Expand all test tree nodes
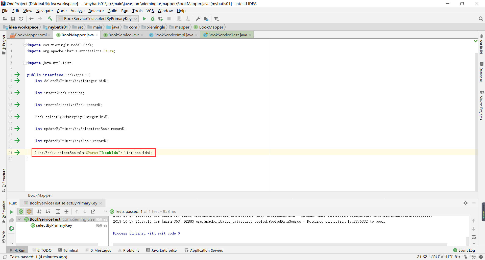The width and height of the screenshot is (485, 260). [x=58, y=212]
